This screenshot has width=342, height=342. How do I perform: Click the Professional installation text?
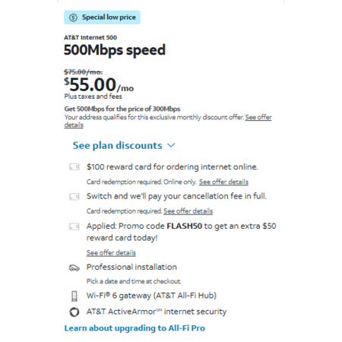point(131,267)
